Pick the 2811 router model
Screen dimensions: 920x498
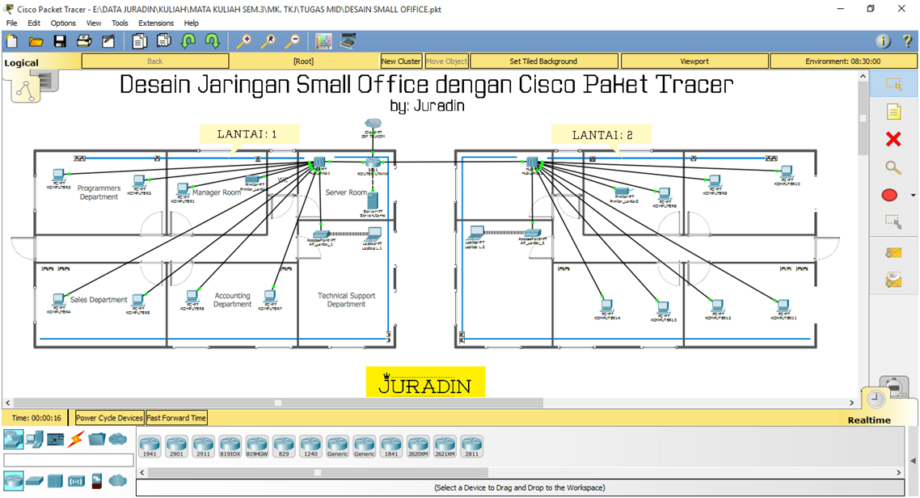(x=471, y=446)
